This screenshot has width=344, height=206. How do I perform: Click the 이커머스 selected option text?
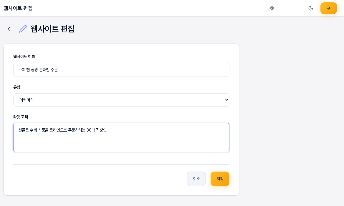tap(26, 100)
